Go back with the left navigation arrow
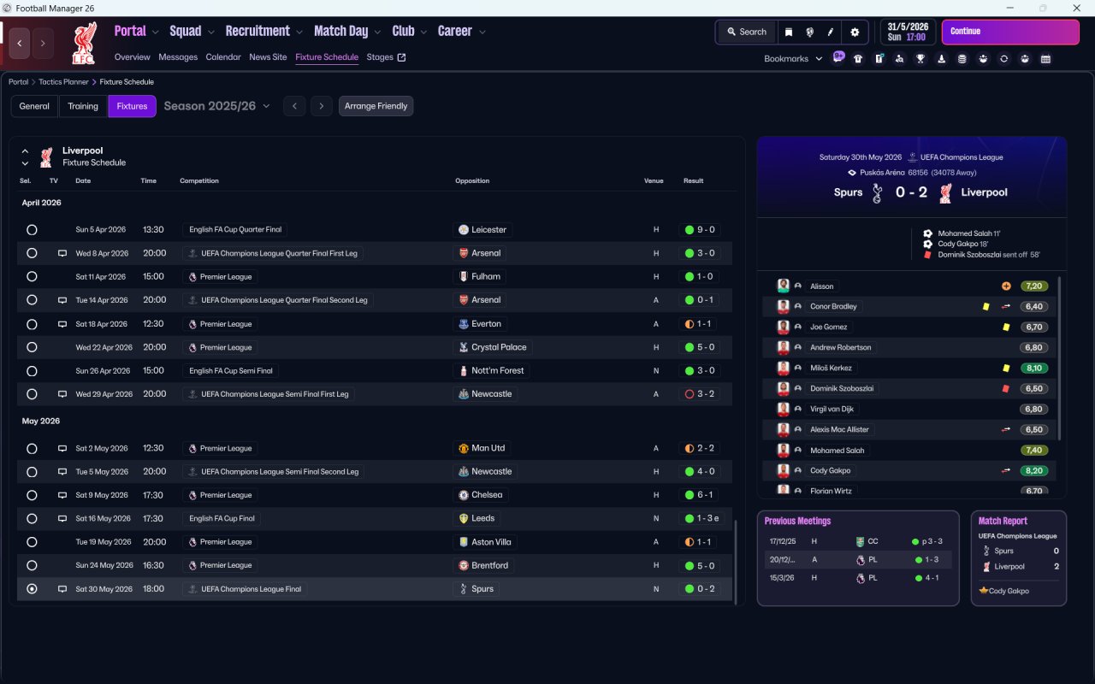 pos(20,44)
